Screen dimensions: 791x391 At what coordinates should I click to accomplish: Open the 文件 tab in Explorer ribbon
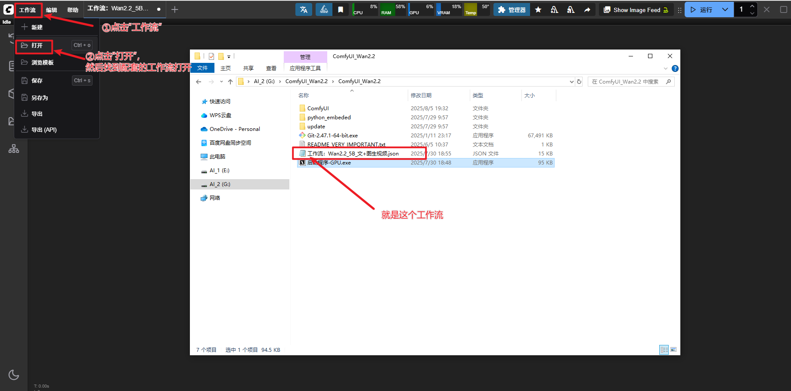[202, 68]
